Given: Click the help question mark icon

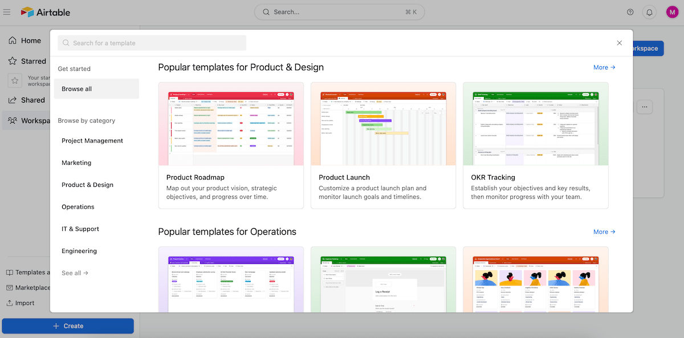Looking at the screenshot, I should point(630,11).
